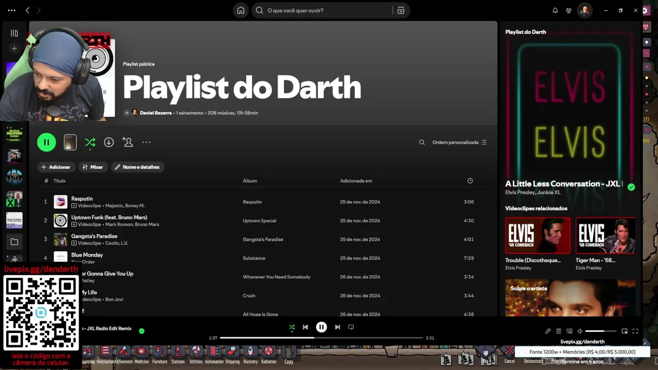Click the Rasputin album art thumbnail

click(61, 202)
